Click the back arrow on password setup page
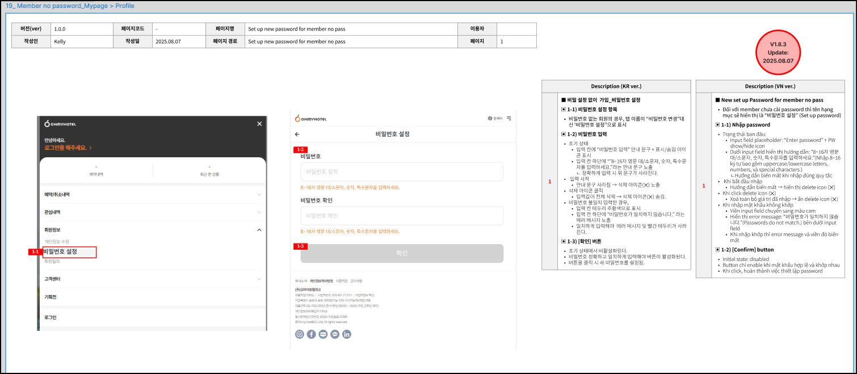Image resolution: width=857 pixels, height=374 pixels. tap(297, 135)
